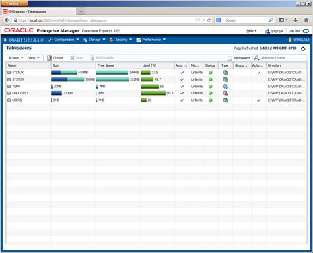
Task: Open the View dropdown
Action: point(34,58)
